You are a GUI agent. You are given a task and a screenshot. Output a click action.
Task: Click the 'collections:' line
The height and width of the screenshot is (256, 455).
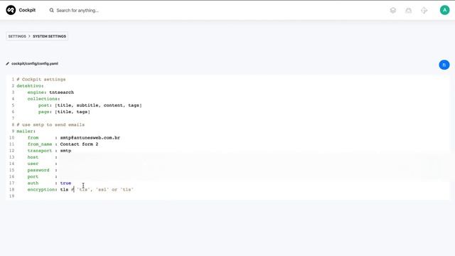(44, 99)
